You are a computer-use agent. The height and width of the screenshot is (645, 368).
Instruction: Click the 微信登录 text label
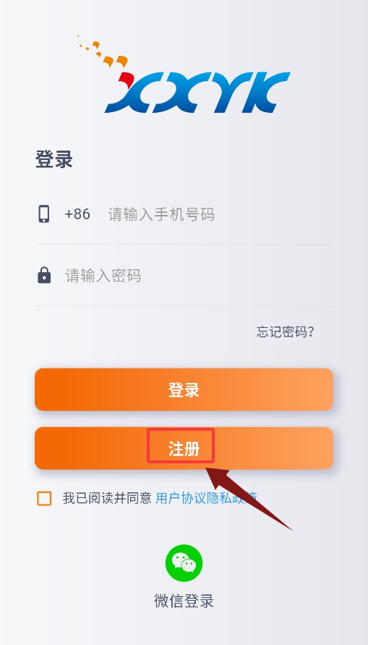pyautogui.click(x=184, y=601)
